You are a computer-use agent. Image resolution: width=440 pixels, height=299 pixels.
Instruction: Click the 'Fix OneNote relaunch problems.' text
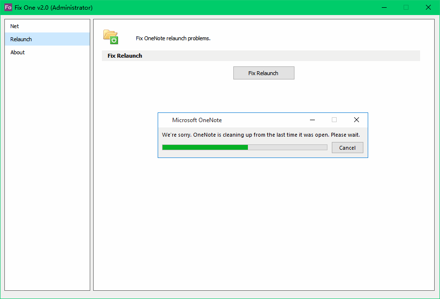(173, 38)
